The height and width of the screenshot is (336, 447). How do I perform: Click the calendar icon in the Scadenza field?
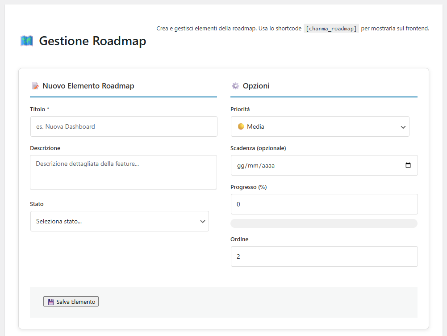[x=408, y=165]
